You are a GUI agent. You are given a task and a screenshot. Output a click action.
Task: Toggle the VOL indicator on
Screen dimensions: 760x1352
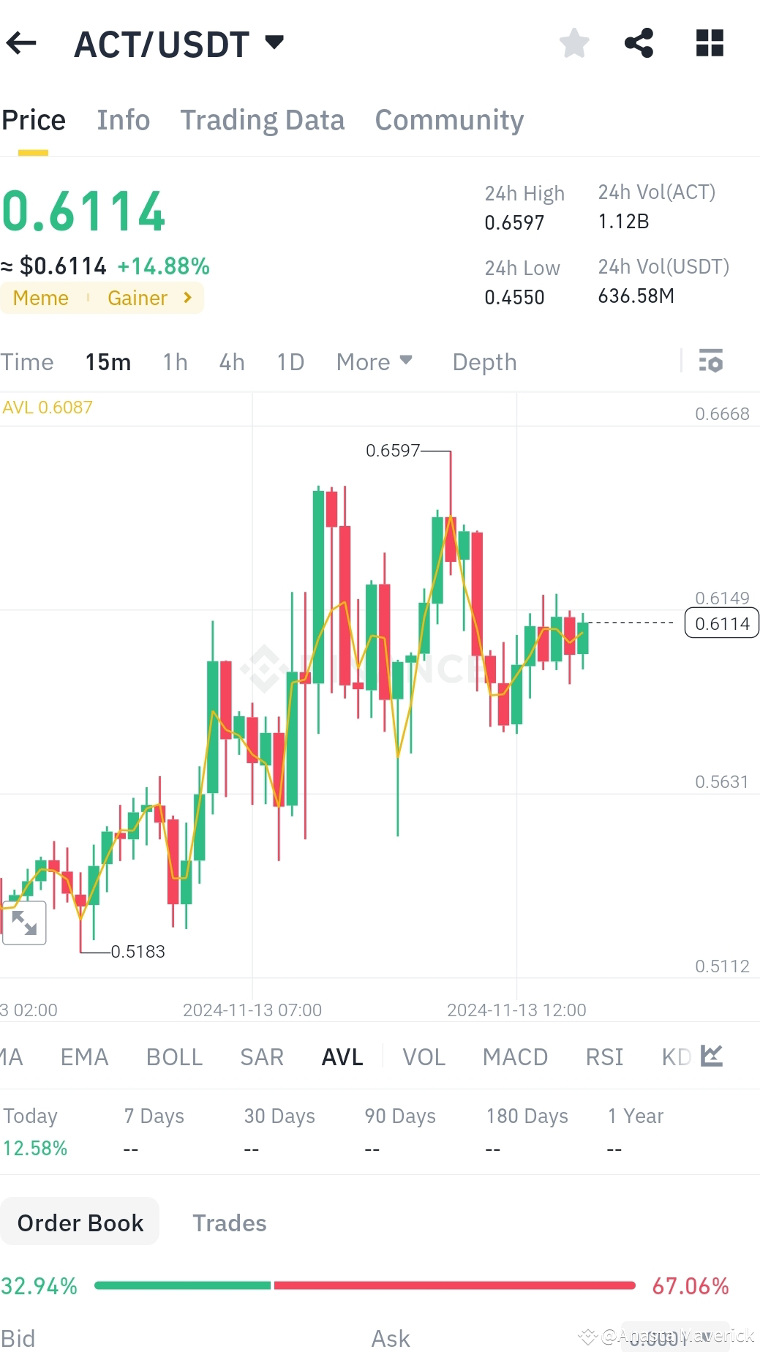click(423, 1056)
